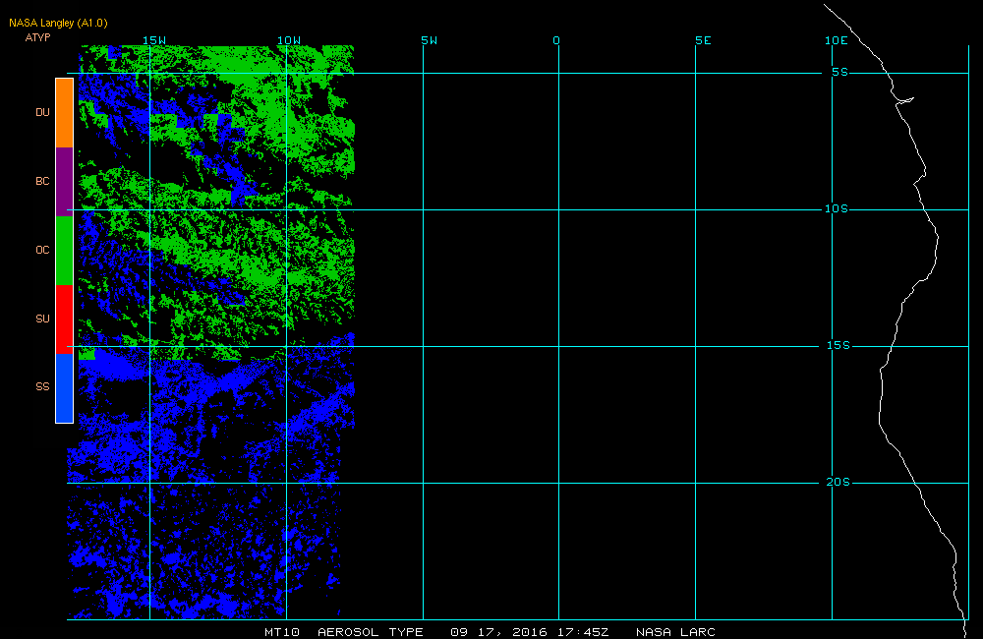Click the 15S latitude label
Image resolution: width=983 pixels, height=639 pixels.
(838, 345)
